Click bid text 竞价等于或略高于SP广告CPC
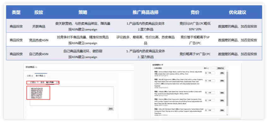 tap(195, 40)
